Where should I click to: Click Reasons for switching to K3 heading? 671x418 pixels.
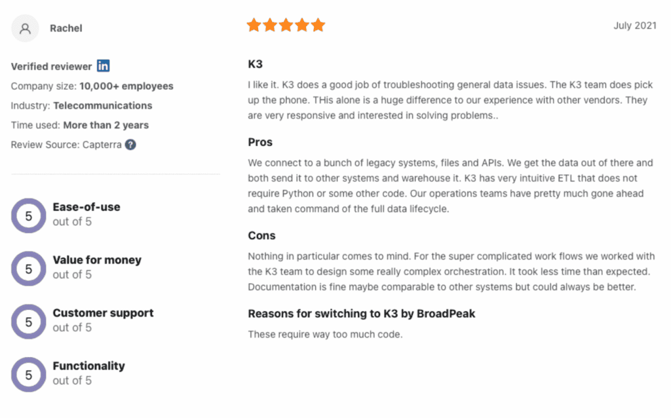pyautogui.click(x=362, y=314)
